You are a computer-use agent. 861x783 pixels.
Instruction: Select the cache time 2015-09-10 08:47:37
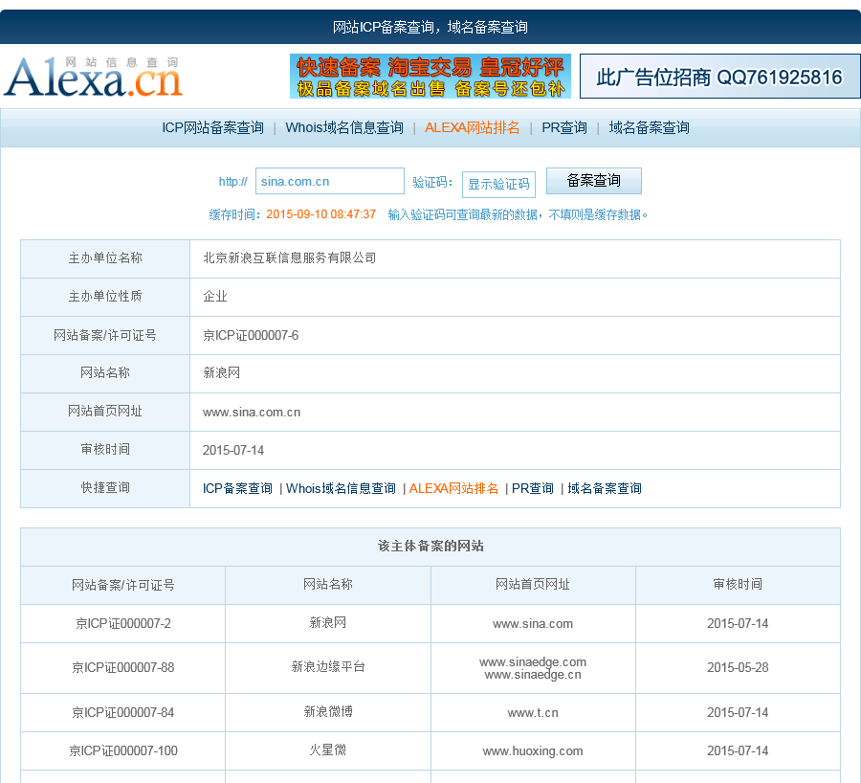coord(321,214)
